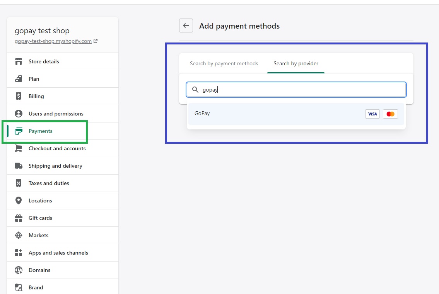Open Plan settings
This screenshot has height=294, width=439.
(63, 79)
